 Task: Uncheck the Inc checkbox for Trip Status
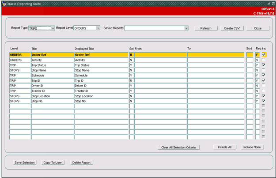point(264,65)
